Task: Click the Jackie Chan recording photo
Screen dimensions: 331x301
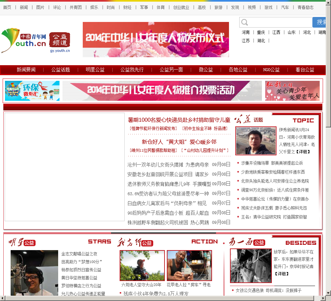Action: (34, 273)
